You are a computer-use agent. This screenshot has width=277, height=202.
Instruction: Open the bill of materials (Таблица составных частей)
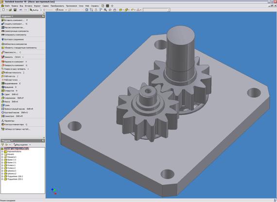16,129
